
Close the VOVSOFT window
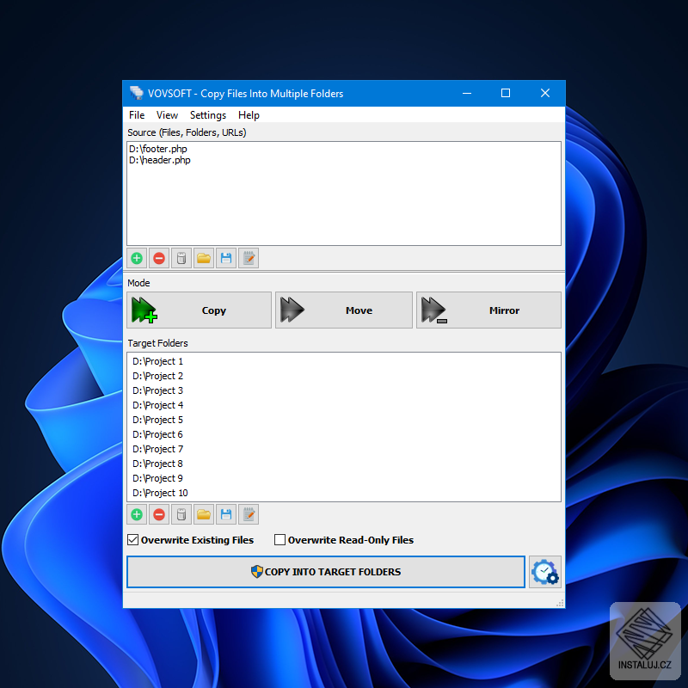pyautogui.click(x=545, y=93)
